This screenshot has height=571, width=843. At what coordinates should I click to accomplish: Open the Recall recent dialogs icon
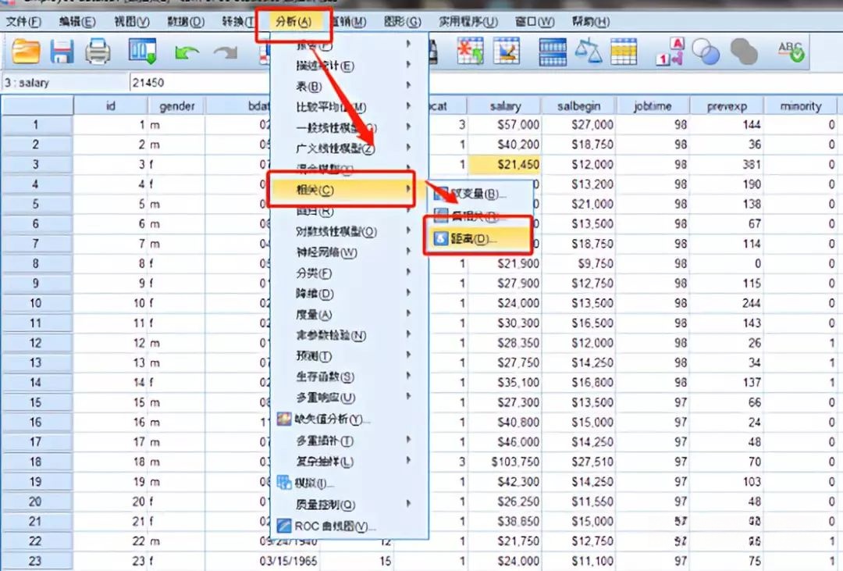[143, 52]
